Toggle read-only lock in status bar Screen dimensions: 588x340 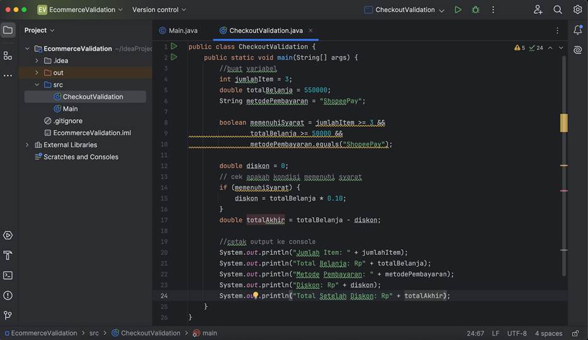point(575,333)
